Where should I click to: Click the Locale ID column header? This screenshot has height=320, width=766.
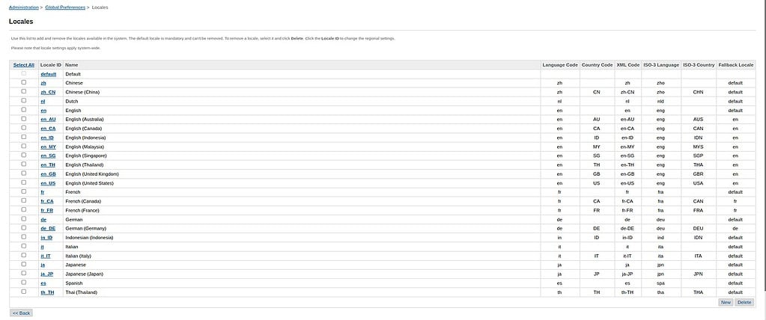tap(51, 65)
